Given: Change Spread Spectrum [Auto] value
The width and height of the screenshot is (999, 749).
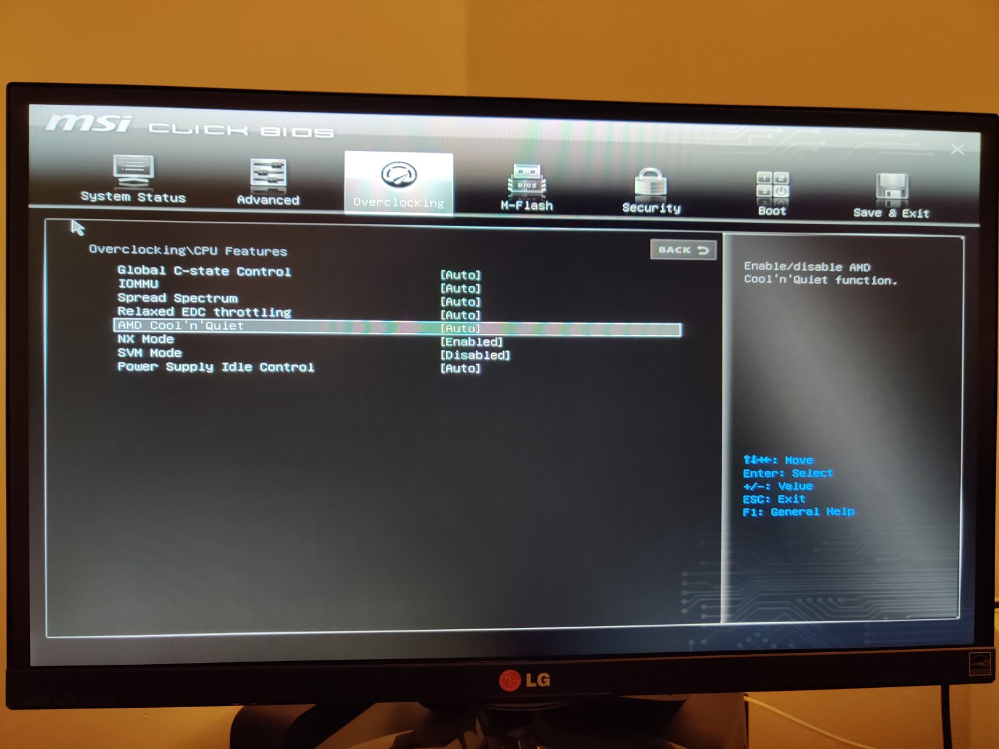Looking at the screenshot, I should point(461,301).
